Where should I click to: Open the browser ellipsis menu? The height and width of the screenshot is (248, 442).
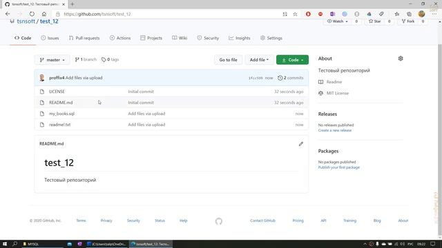click(434, 14)
